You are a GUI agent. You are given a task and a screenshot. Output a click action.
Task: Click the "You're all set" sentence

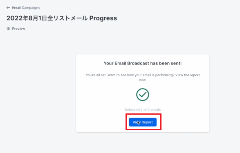[96, 75]
